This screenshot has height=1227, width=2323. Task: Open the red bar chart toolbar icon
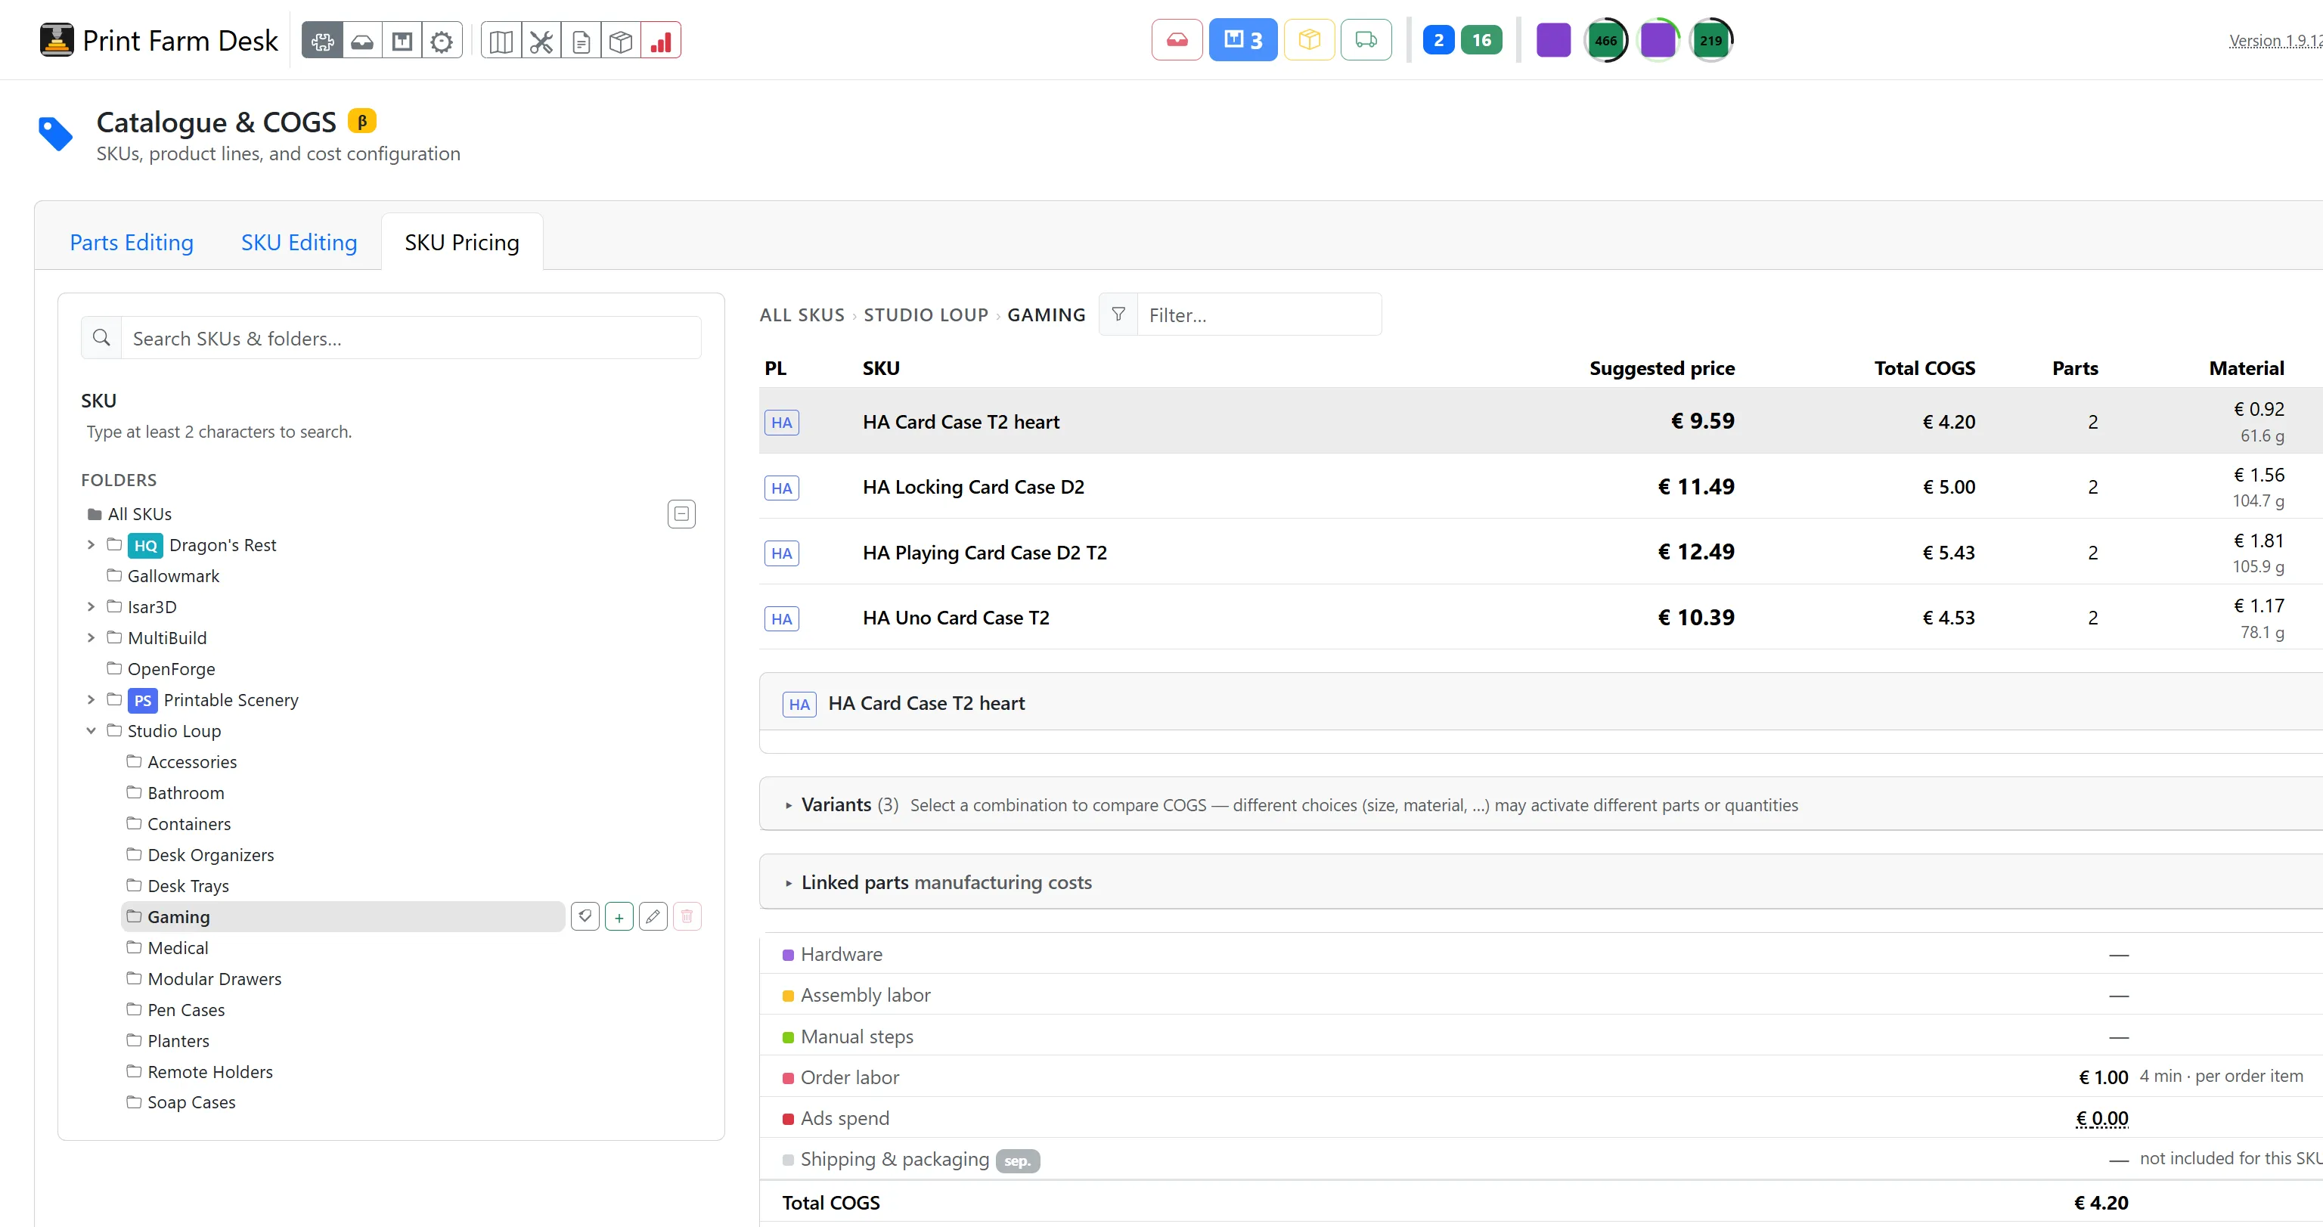tap(661, 41)
